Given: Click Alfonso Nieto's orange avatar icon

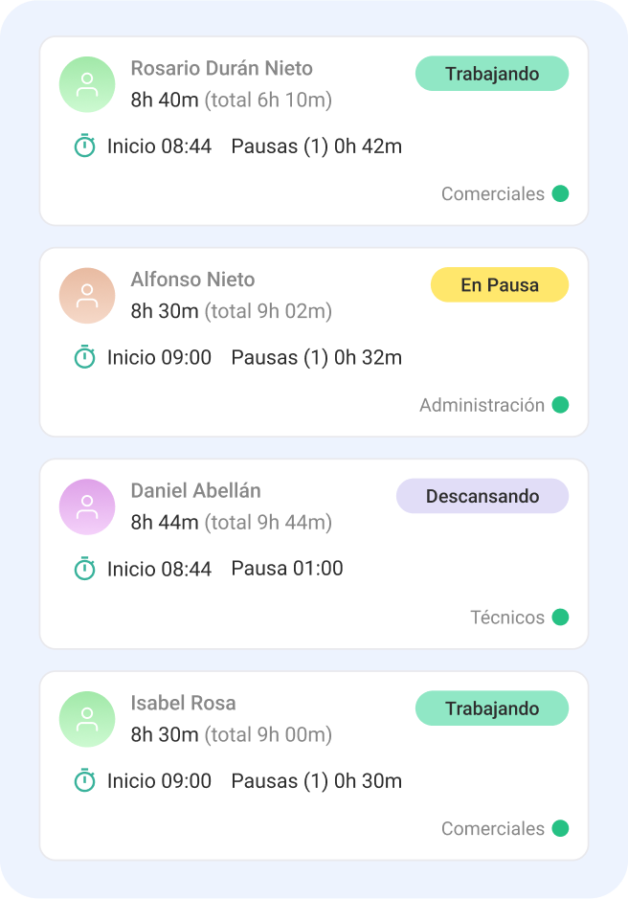Looking at the screenshot, I should pos(87,296).
